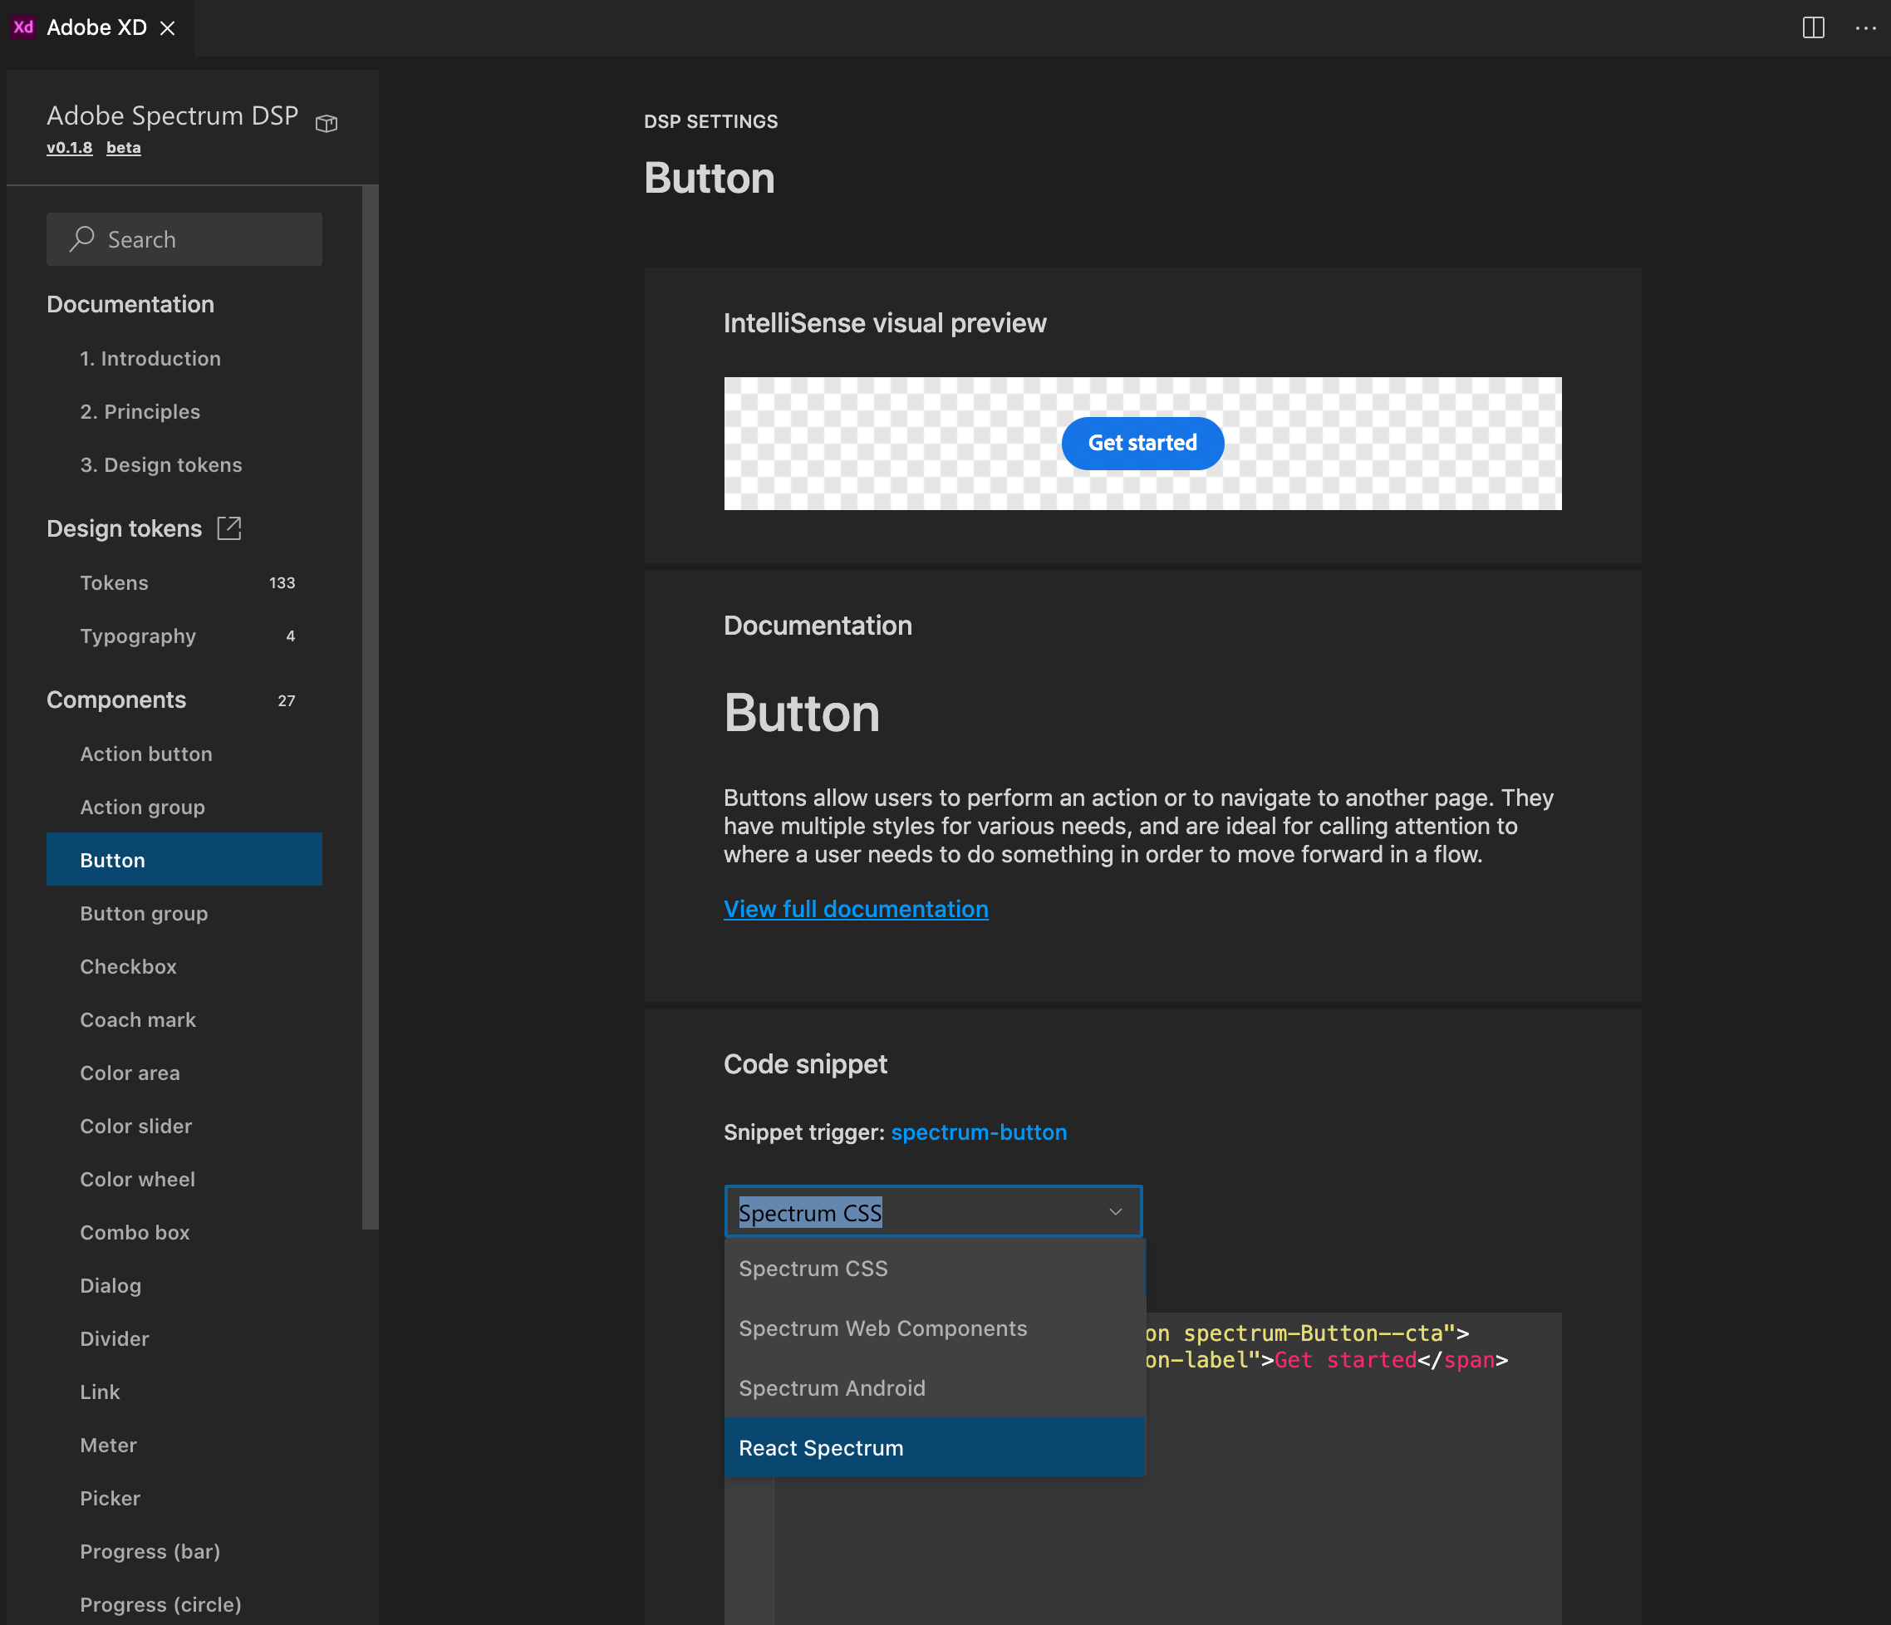Click the Get started button preview

(x=1142, y=442)
